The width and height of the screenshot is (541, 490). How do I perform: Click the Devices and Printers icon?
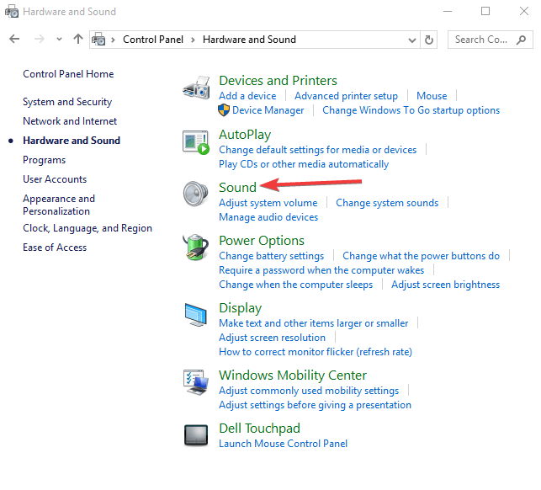(196, 88)
